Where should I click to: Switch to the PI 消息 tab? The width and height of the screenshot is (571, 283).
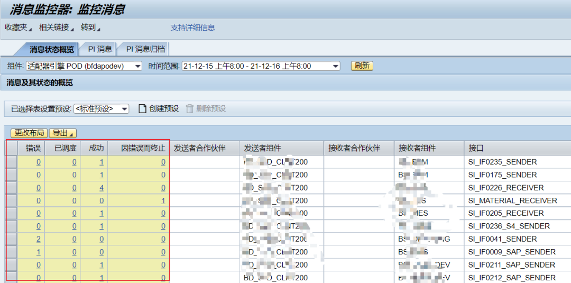[x=100, y=49]
